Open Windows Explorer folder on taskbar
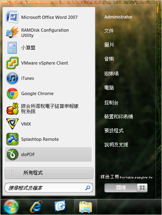The image size is (162, 215). tap(86, 207)
